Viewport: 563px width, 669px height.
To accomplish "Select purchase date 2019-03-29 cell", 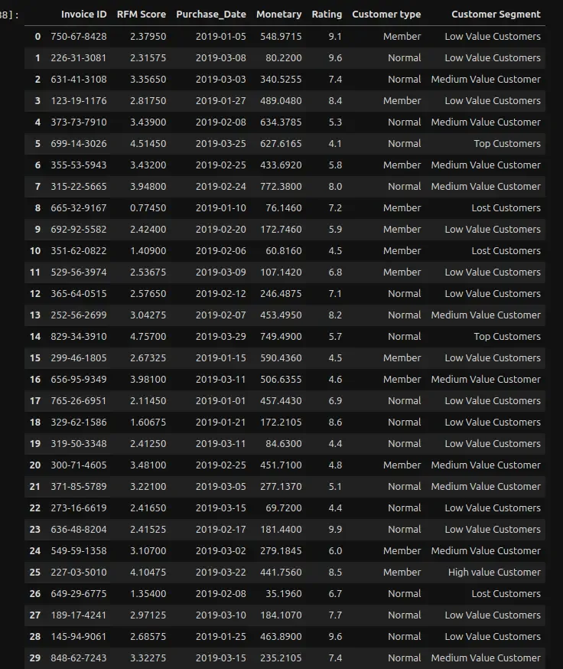I will (x=221, y=337).
